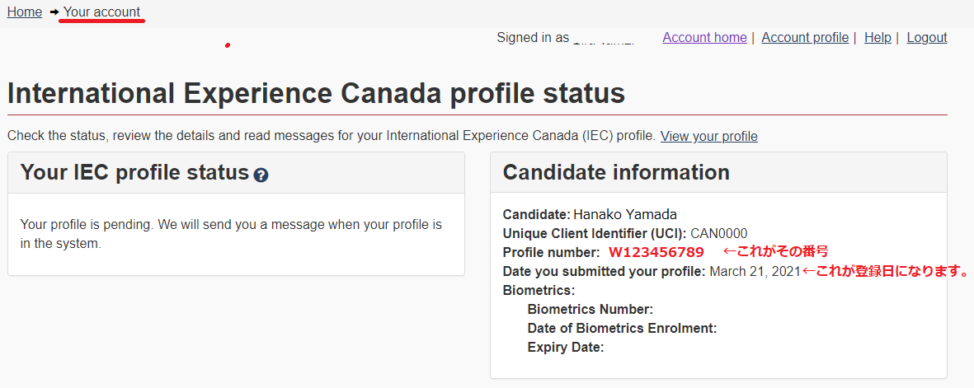Select the candidate name Hanako Yamada
Viewport: 974px width, 388px height.
(x=625, y=215)
